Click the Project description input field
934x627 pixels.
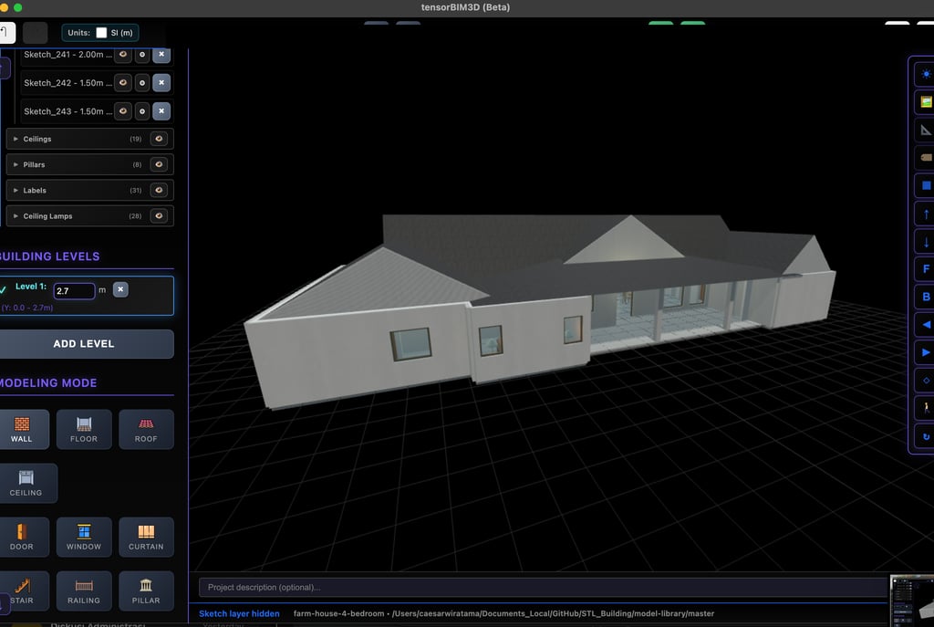pyautogui.click(x=542, y=587)
